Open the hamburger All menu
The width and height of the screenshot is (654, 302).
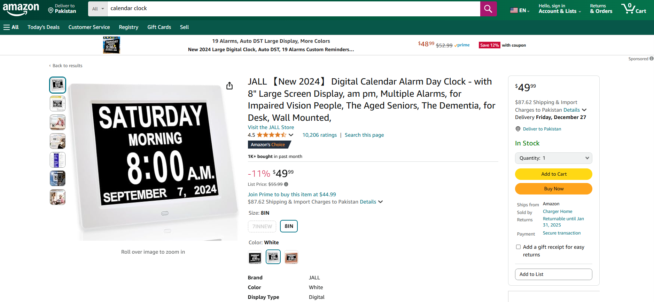coord(11,27)
